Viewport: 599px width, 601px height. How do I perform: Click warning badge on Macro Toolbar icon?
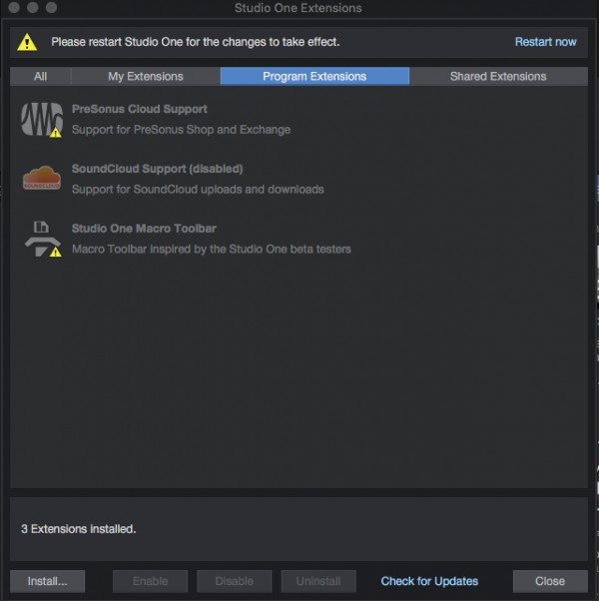pos(56,252)
